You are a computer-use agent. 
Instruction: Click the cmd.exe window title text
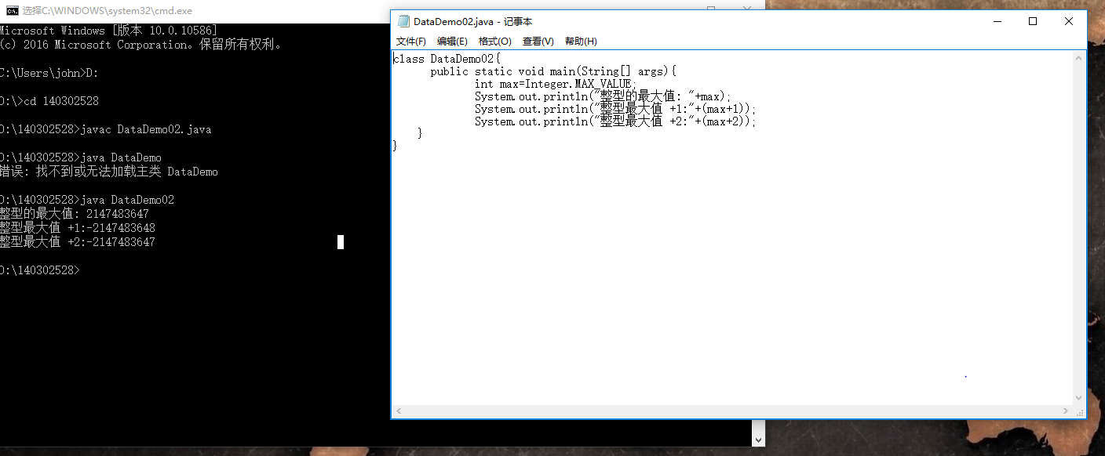pos(107,11)
